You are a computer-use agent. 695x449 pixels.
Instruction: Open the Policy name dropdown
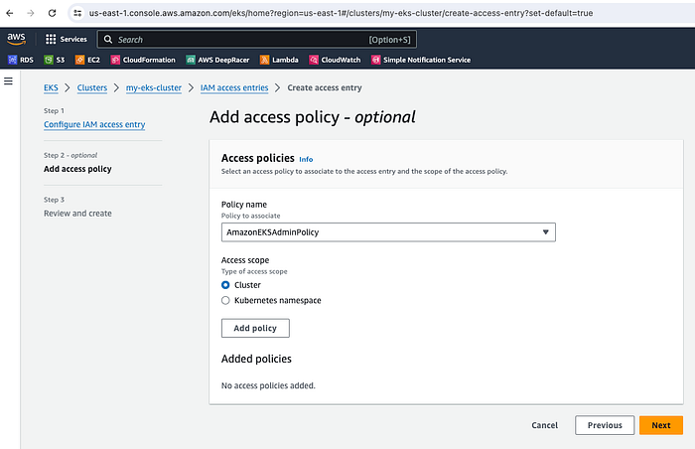[388, 232]
